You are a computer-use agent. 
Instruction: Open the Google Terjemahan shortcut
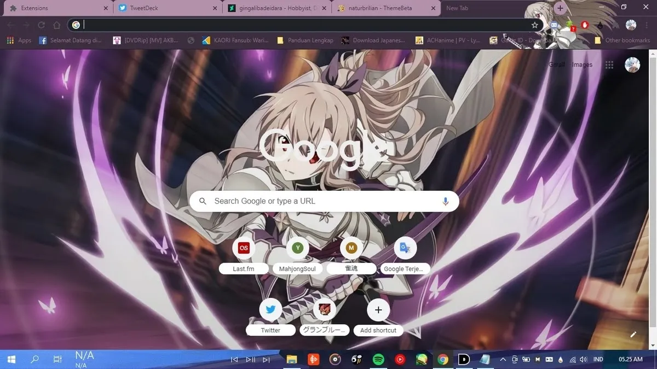pos(405,256)
